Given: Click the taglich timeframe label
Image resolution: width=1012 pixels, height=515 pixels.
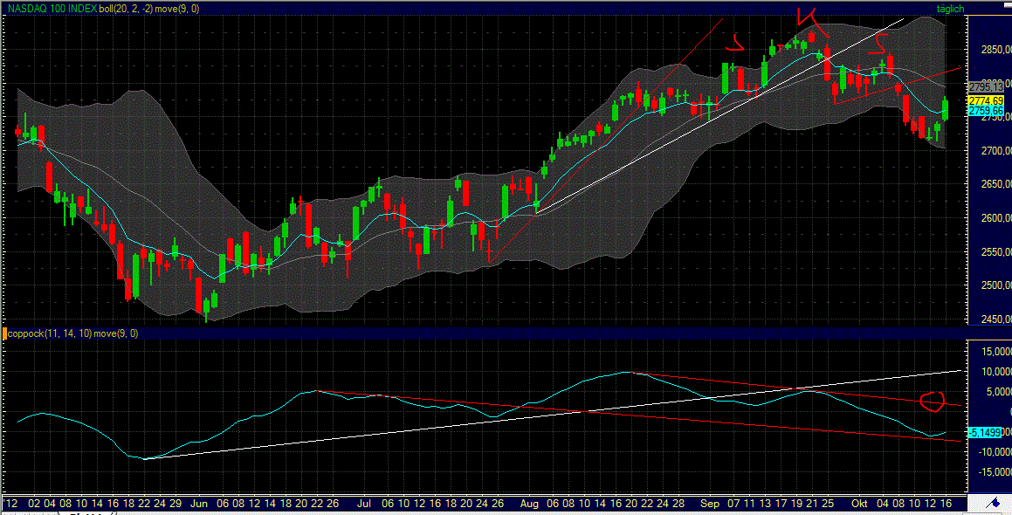Looking at the screenshot, I should (x=949, y=8).
